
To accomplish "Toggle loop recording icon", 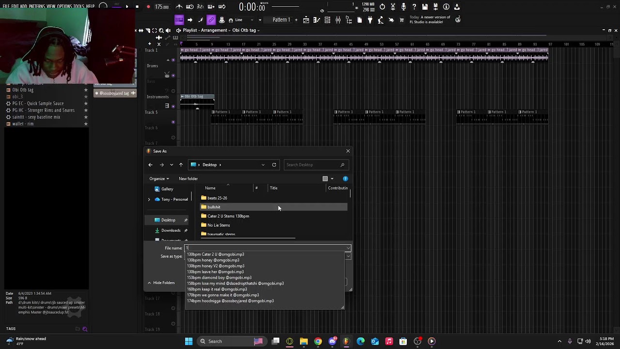I will pos(222,7).
